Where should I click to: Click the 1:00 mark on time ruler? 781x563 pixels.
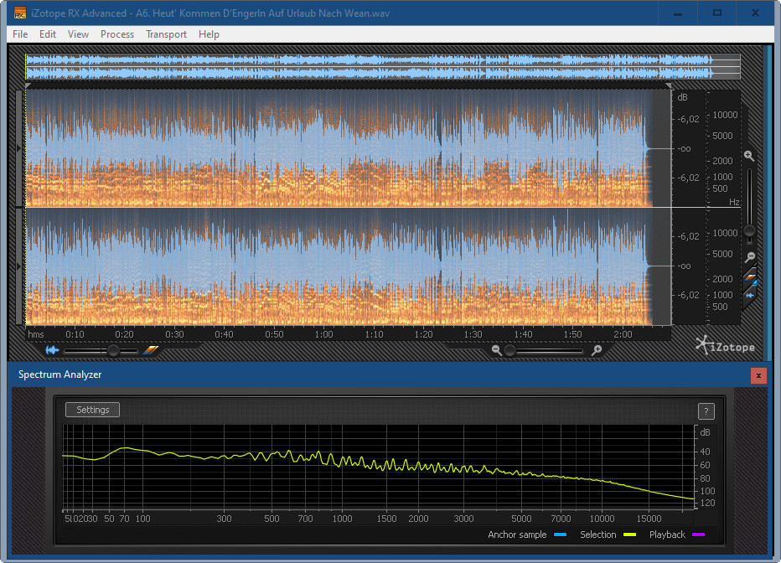323,334
